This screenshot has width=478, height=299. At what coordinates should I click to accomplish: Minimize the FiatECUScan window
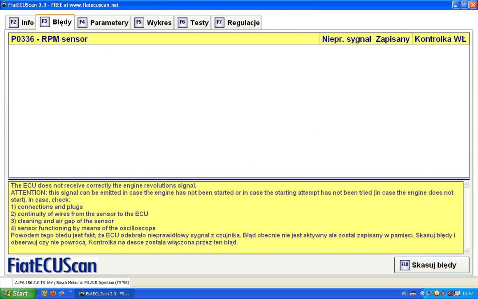[456, 4]
